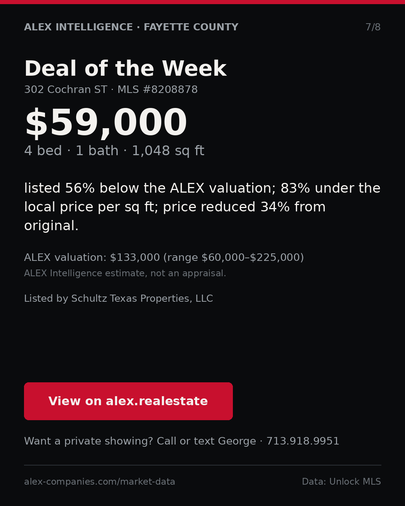Select the ALEX valuation $133,000 range text
Viewport: 405px width, 506px height.
point(164,257)
